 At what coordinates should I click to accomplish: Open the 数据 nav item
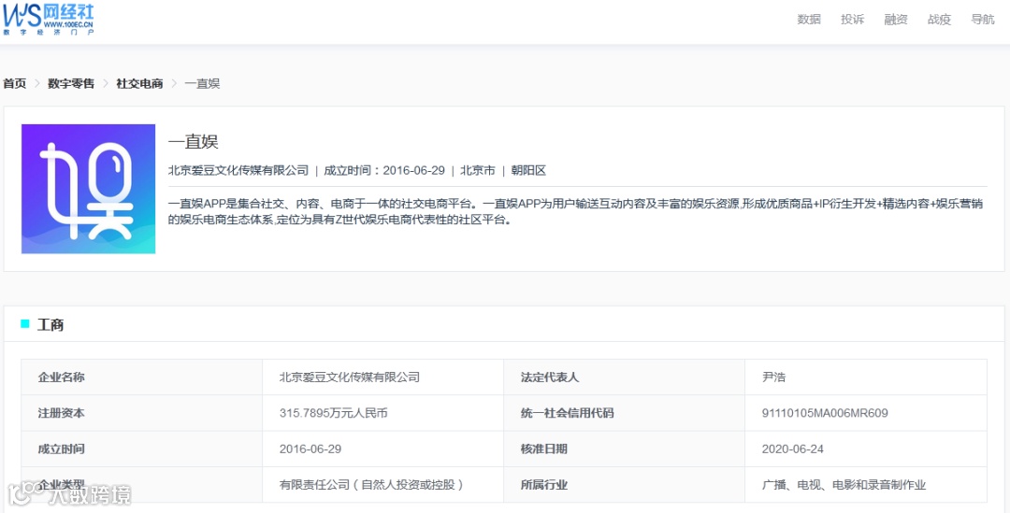(x=809, y=20)
